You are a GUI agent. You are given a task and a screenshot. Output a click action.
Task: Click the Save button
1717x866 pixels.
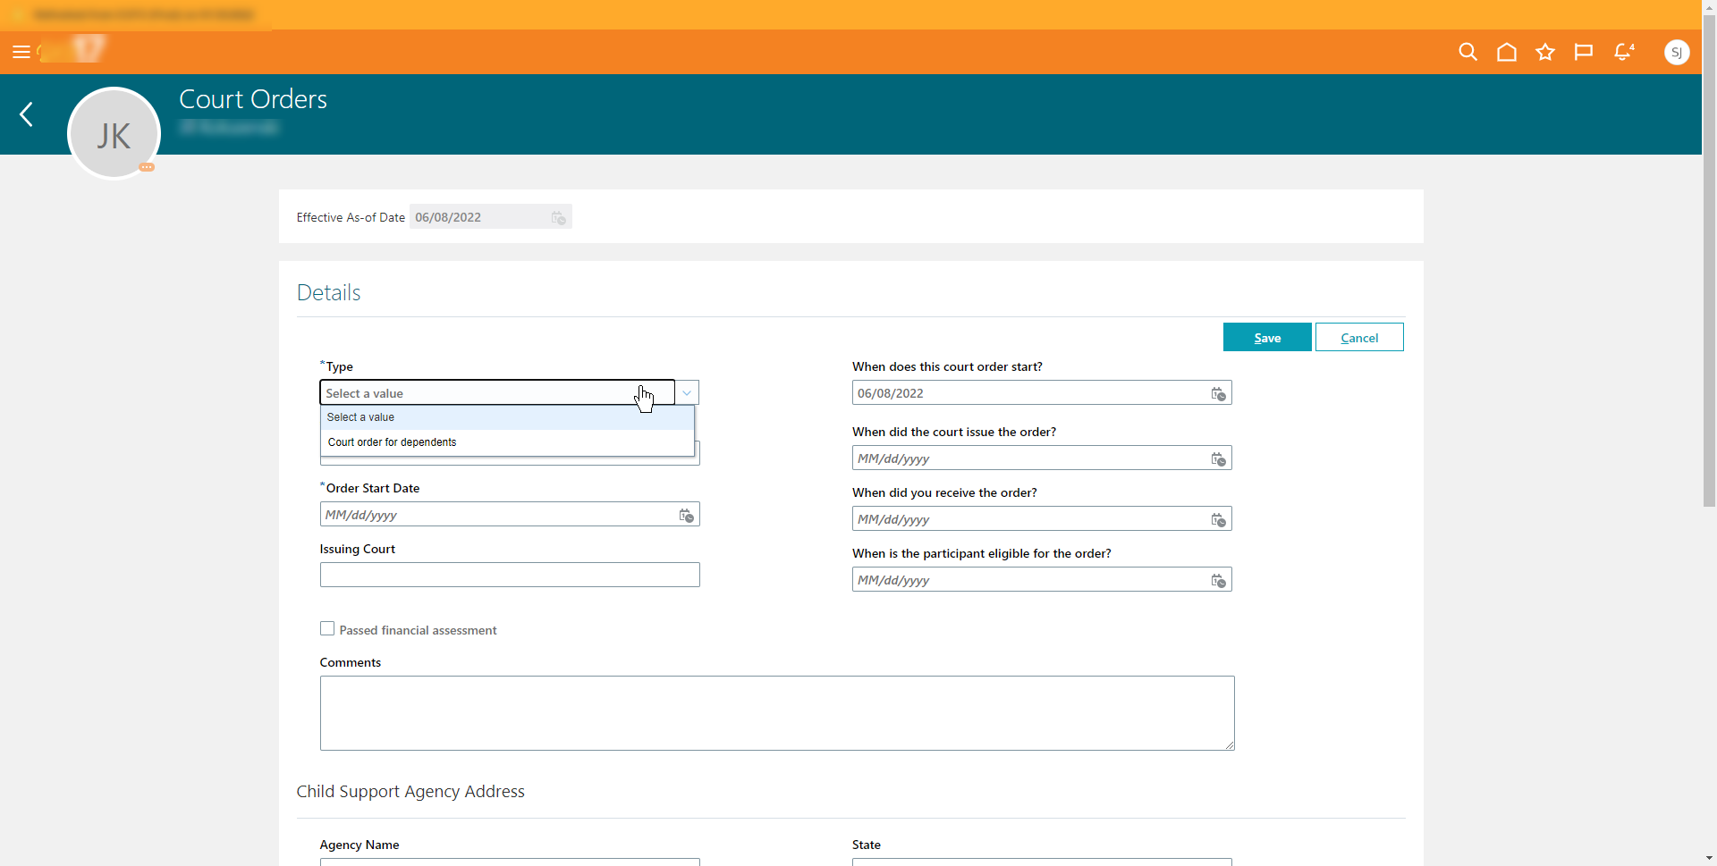point(1267,337)
